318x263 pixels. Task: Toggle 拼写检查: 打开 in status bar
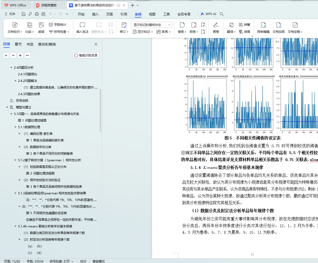[x=61, y=261]
